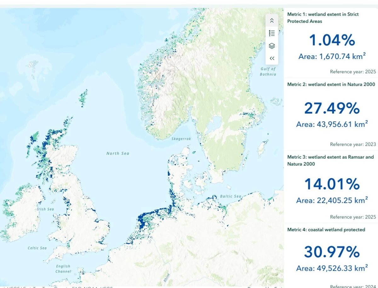Select the Metric 1 strict protected areas title
This screenshot has height=288, width=378.
(x=323, y=18)
